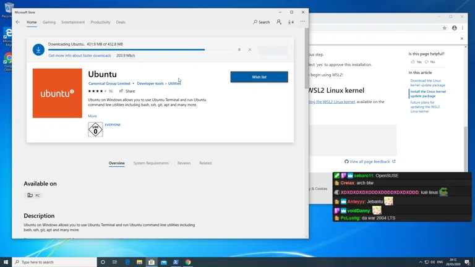Image resolution: width=475 pixels, height=267 pixels.
Task: Open Google Chrome desktop shortcut
Action: (x=8, y=62)
